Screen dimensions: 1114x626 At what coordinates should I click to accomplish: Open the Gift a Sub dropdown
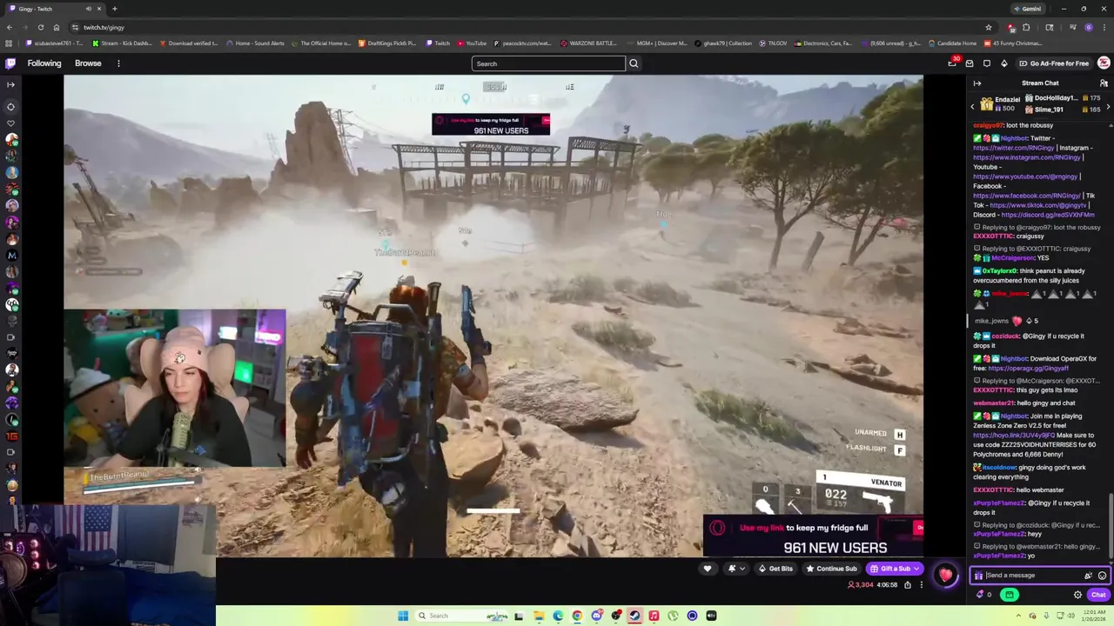895,569
